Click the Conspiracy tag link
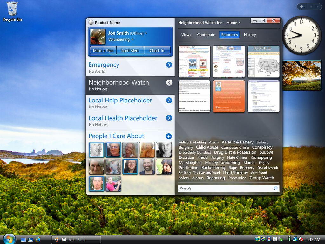 (262, 147)
